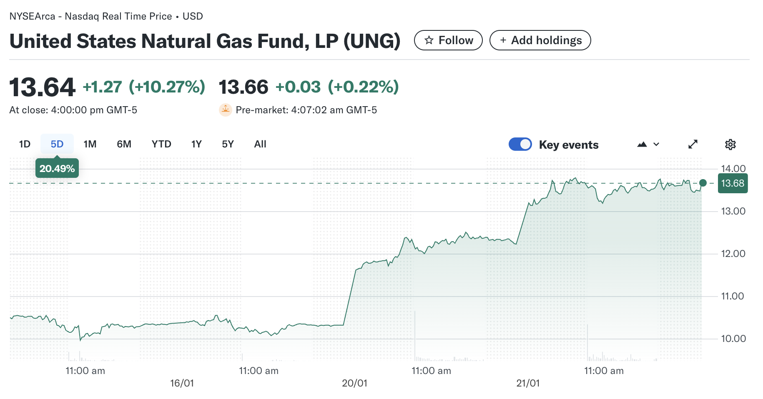Click the 13.68 price label on right axis

733,183
